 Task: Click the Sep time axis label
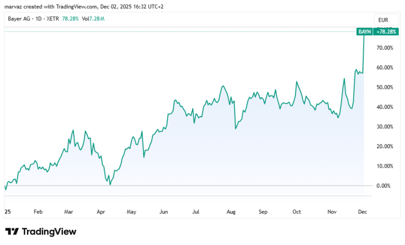[263, 212]
